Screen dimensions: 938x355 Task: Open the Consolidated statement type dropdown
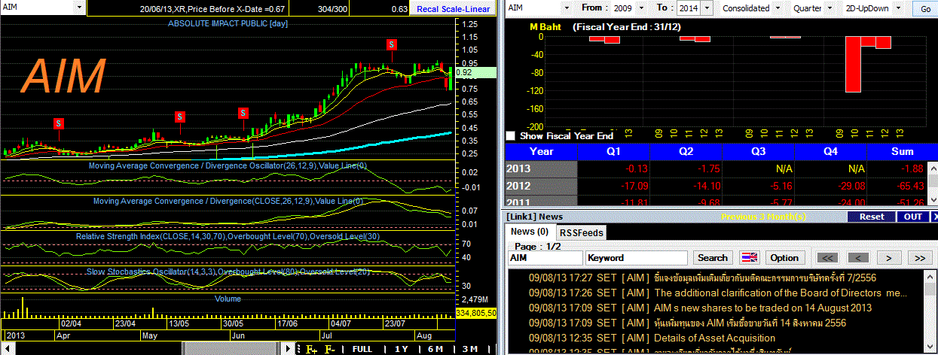point(777,8)
